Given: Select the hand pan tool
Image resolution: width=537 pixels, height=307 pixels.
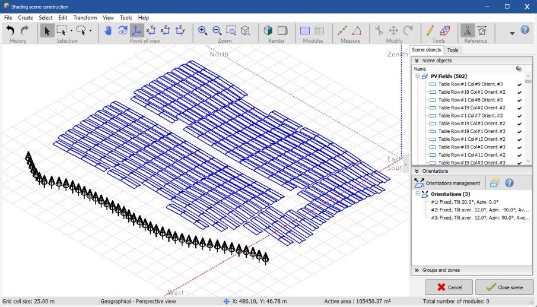Looking at the screenshot, I should tap(108, 31).
